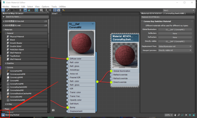Click Assign Material to Selection icon
The height and width of the screenshot is (118, 197).
tap(15, 10)
